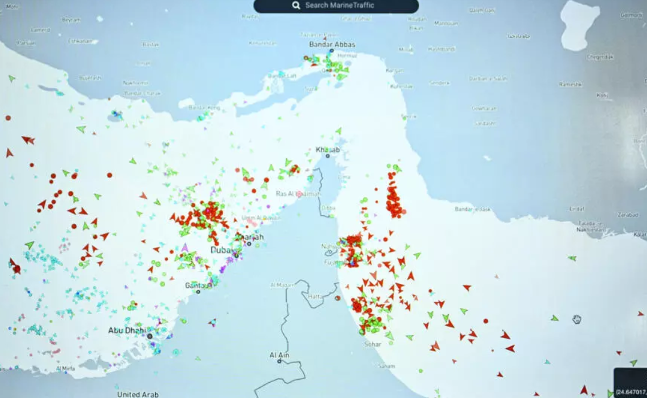This screenshot has height=398, width=647.
Task: Click the Bandar Abbas city marker
Action: 331,50
